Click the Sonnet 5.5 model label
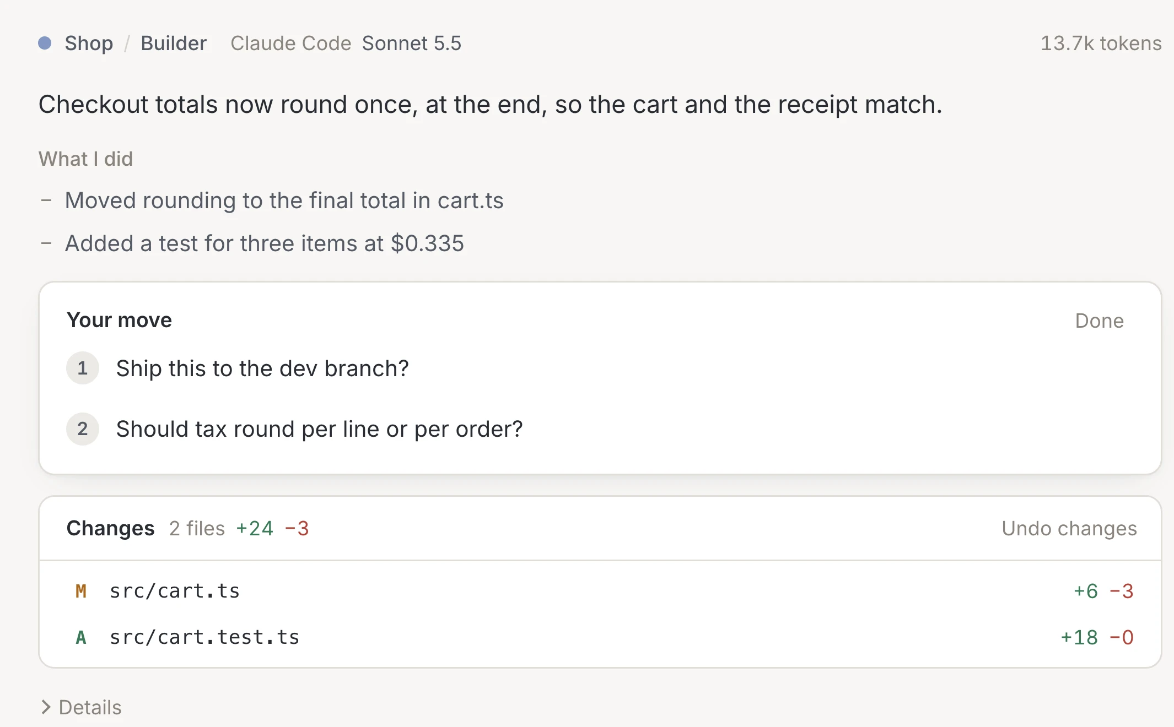This screenshot has height=727, width=1174. point(411,43)
